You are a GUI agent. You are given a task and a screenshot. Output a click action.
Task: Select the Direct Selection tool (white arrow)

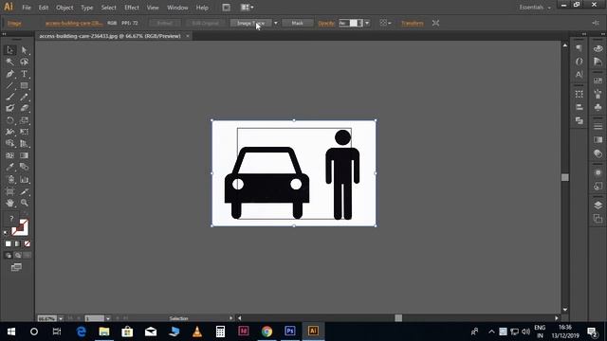pos(24,50)
